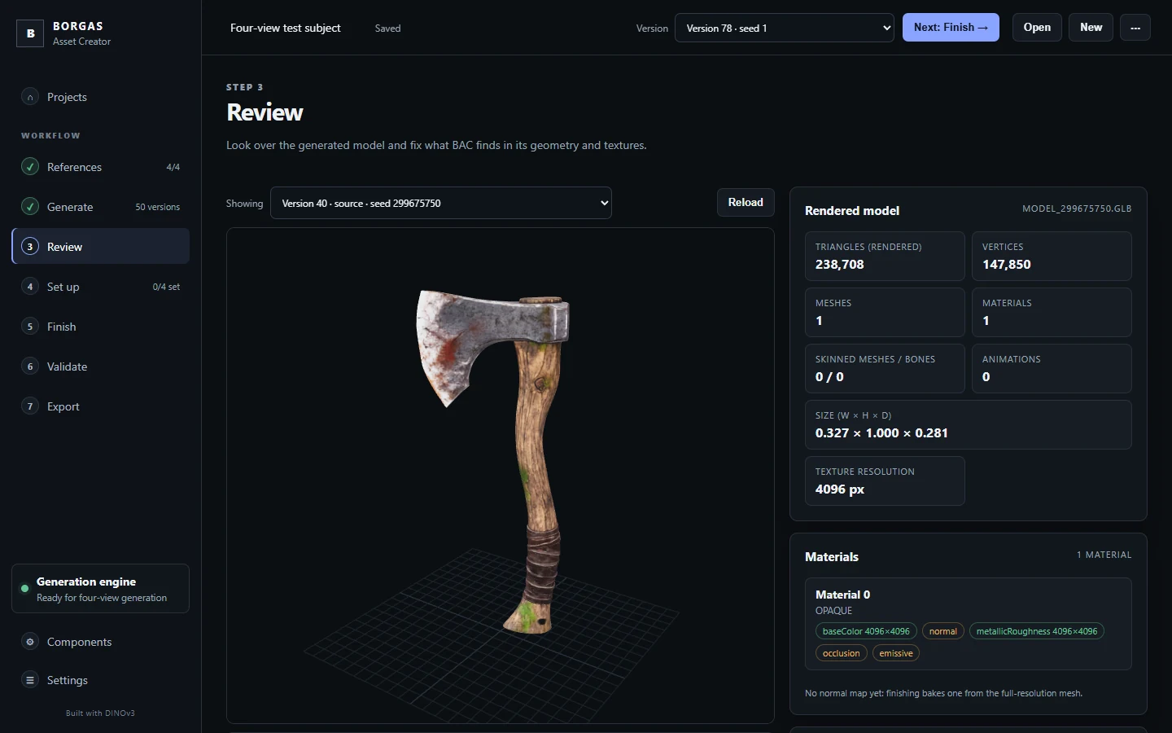The image size is (1172, 733).
Task: Click the Review step 3 circle
Action: [x=30, y=247]
